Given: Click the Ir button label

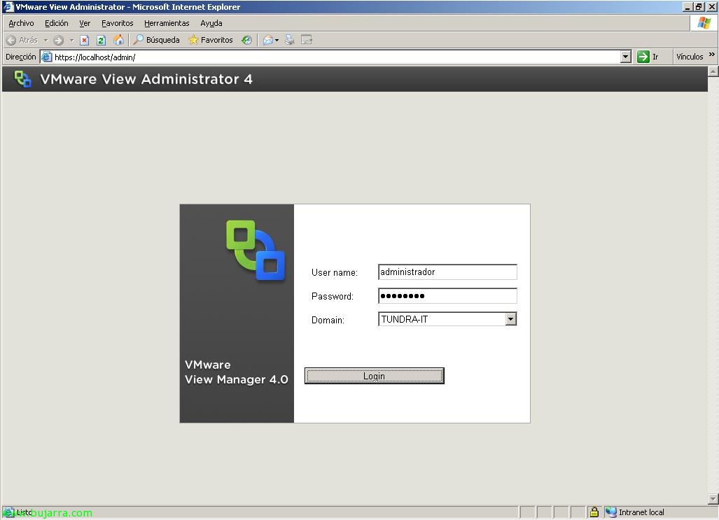Looking at the screenshot, I should tap(655, 57).
